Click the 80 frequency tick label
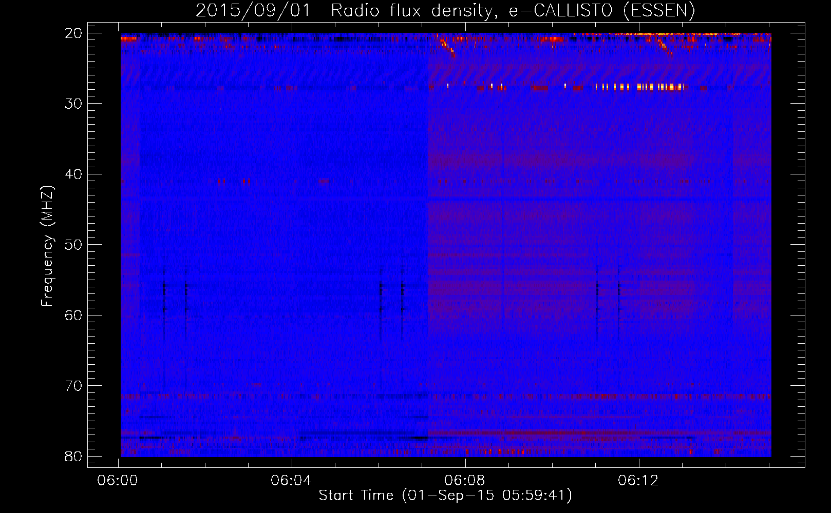 click(73, 456)
